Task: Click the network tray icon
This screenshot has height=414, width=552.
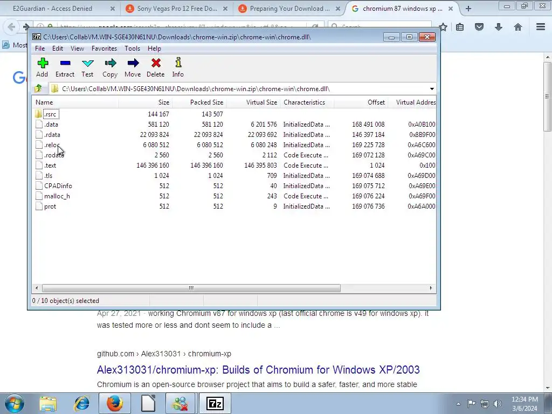Action: pos(485,404)
